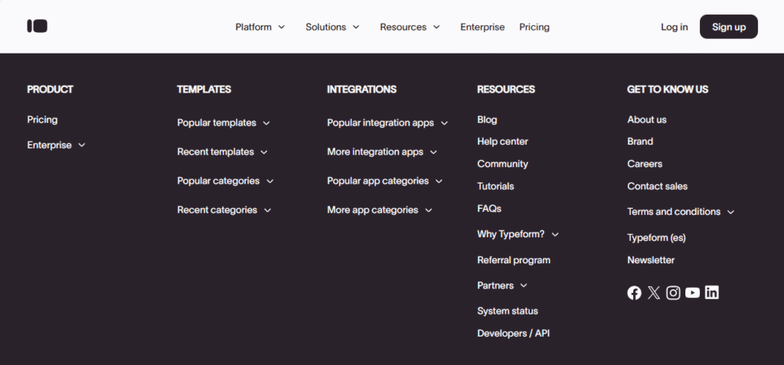This screenshot has height=365, width=784.
Task: Open the Platform dropdown menu
Action: pyautogui.click(x=260, y=27)
